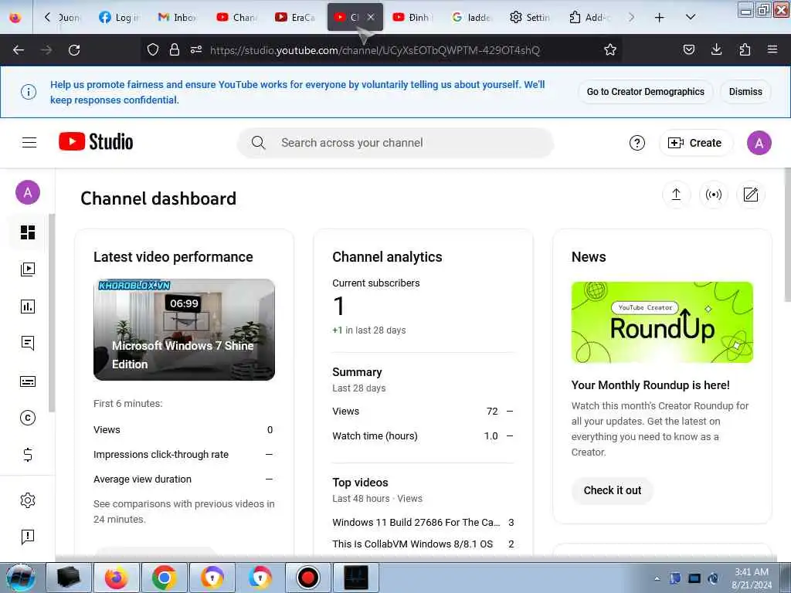791x593 pixels.
Task: Switch to the Gmail Inbox tab
Action: (177, 17)
